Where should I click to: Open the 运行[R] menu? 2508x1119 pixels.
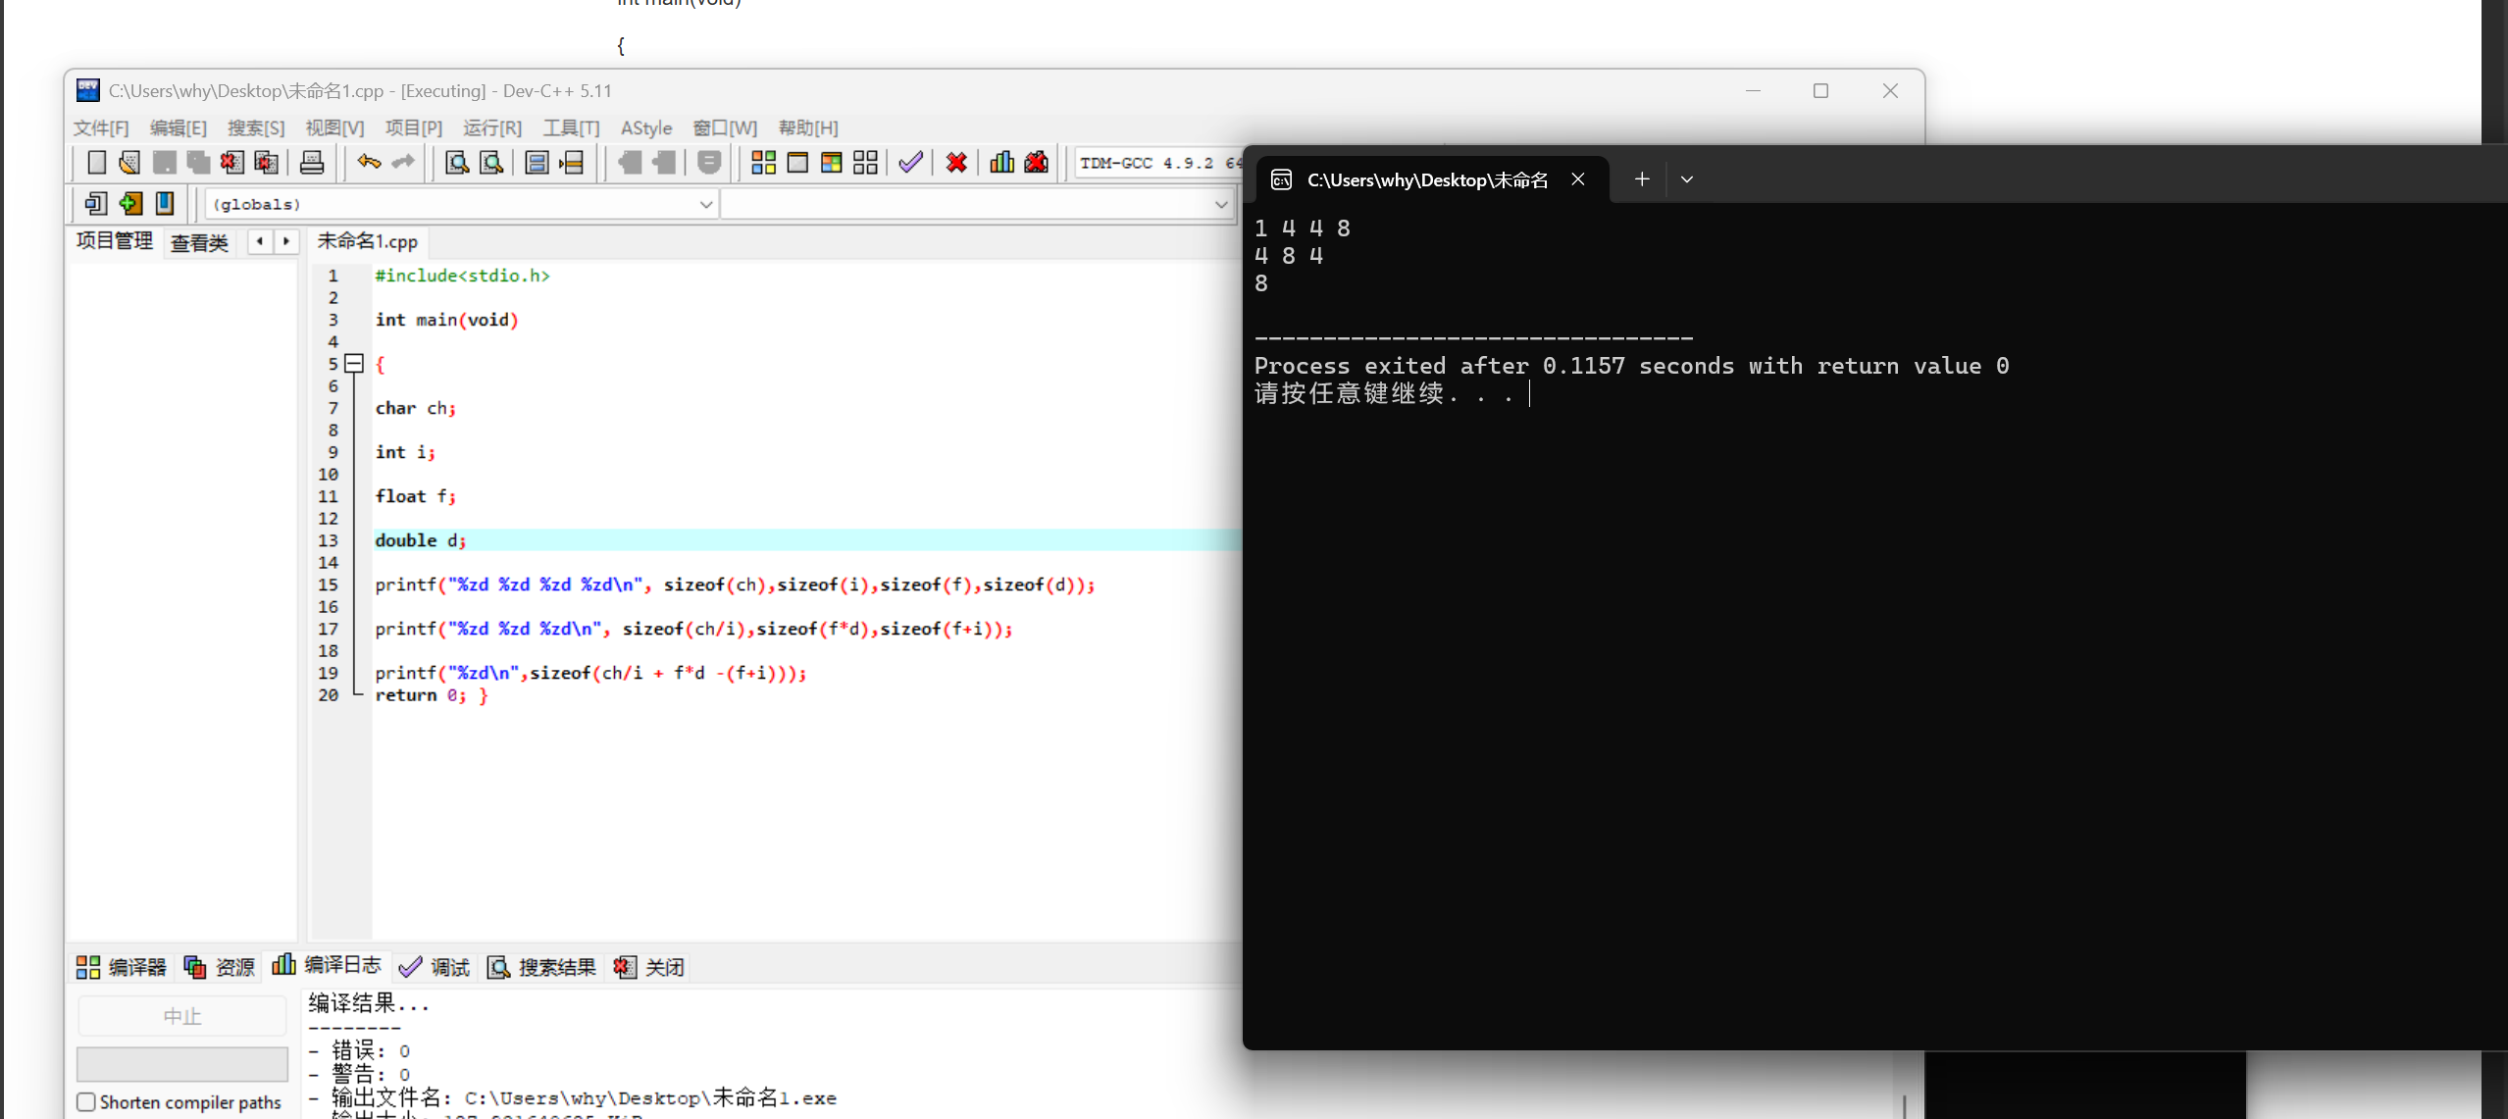click(491, 127)
